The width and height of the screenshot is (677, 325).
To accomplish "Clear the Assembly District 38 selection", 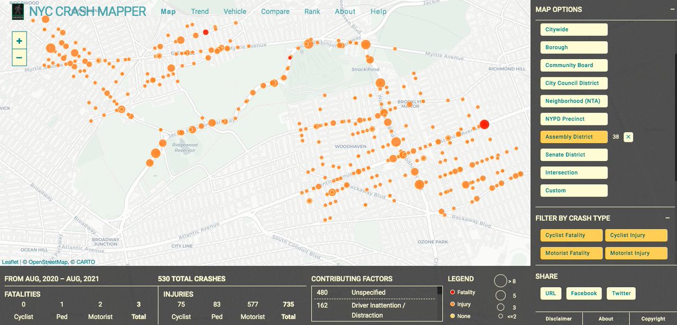I will pos(628,137).
